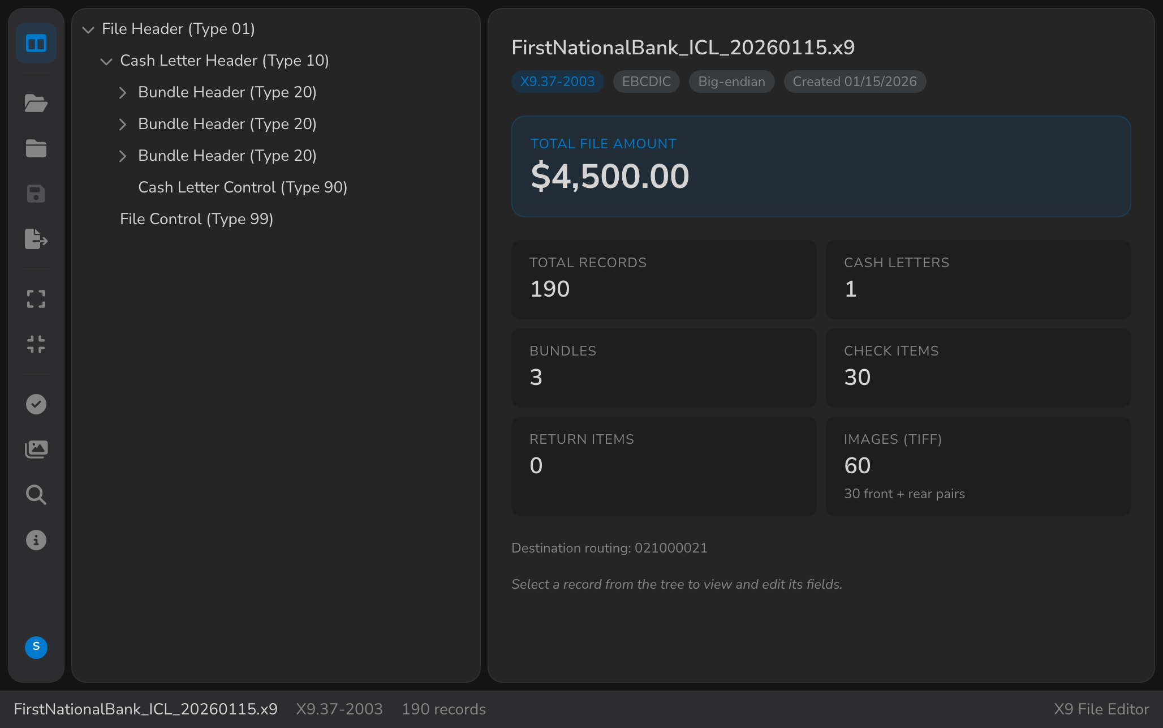Click the closed folder icon in sidebar
Screen dimensions: 1163x728
tap(36, 149)
